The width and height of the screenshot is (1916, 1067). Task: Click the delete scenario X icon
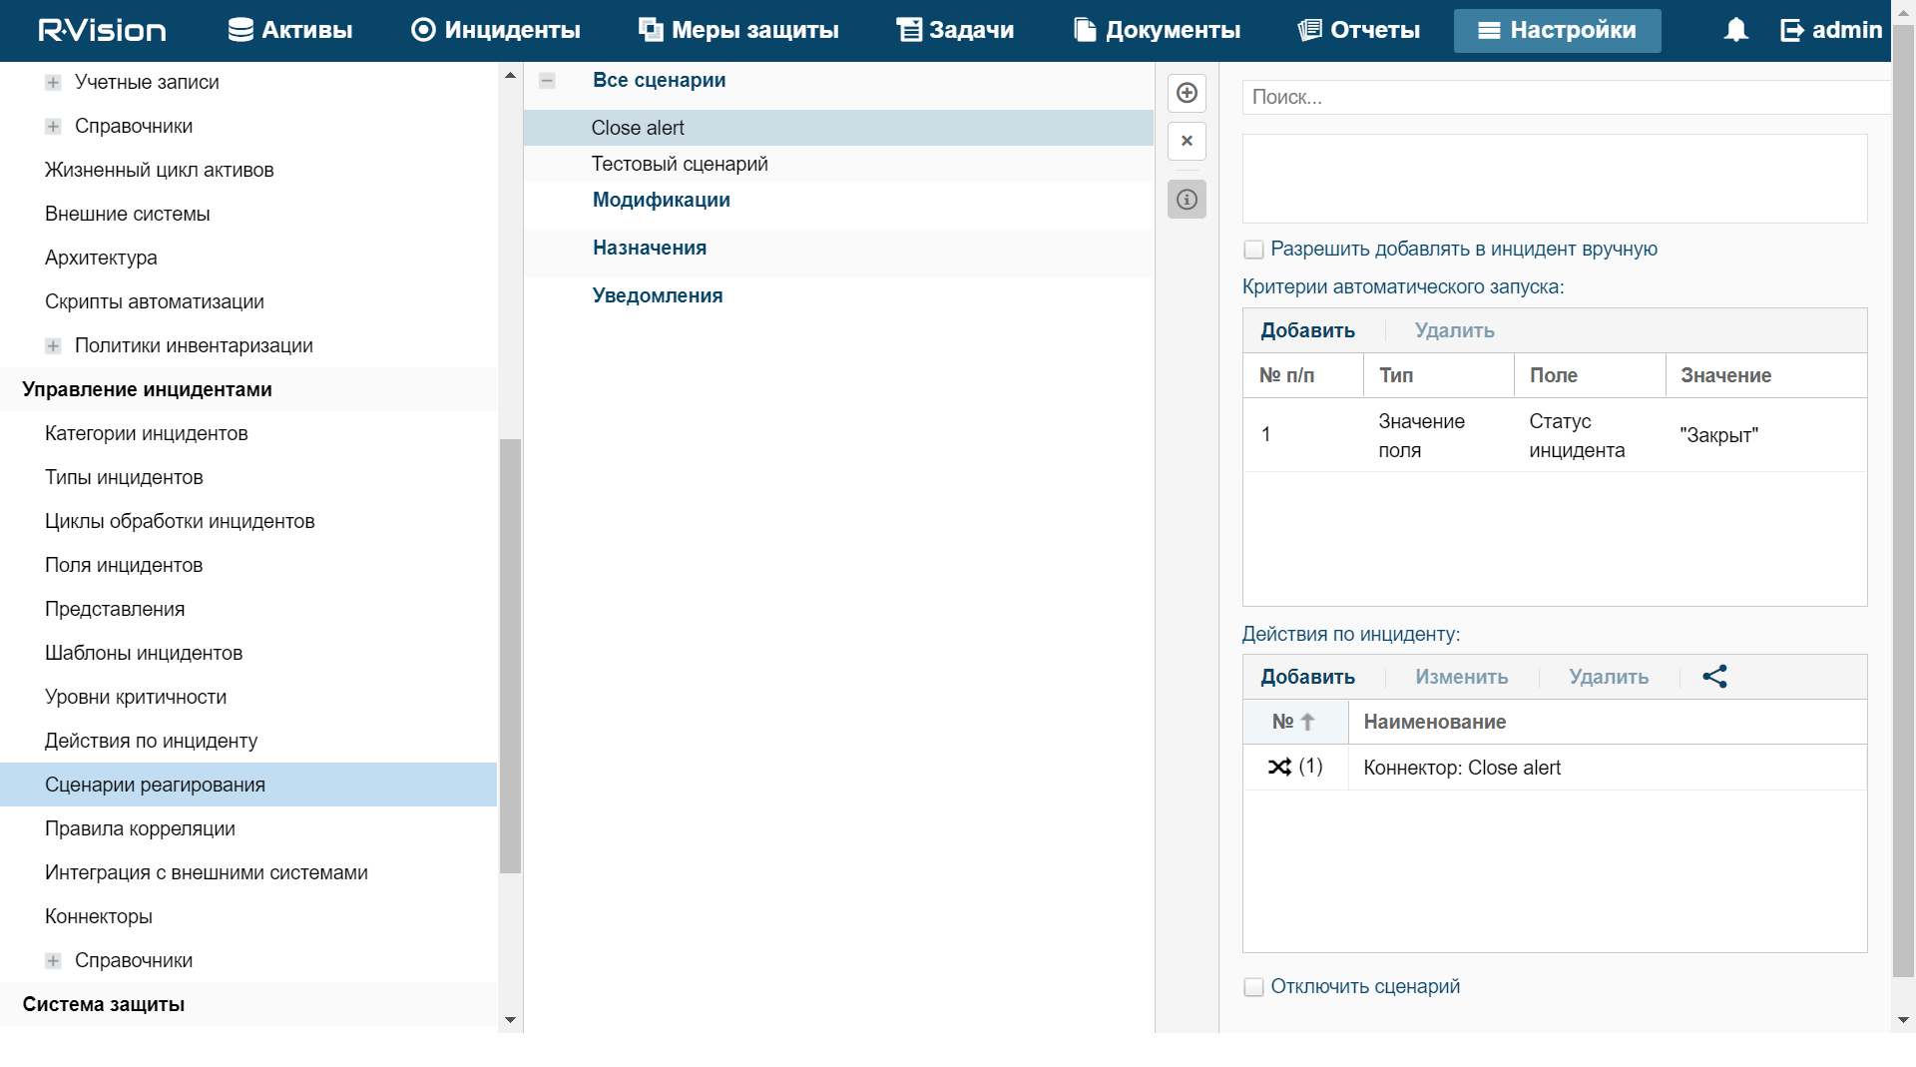click(x=1187, y=141)
